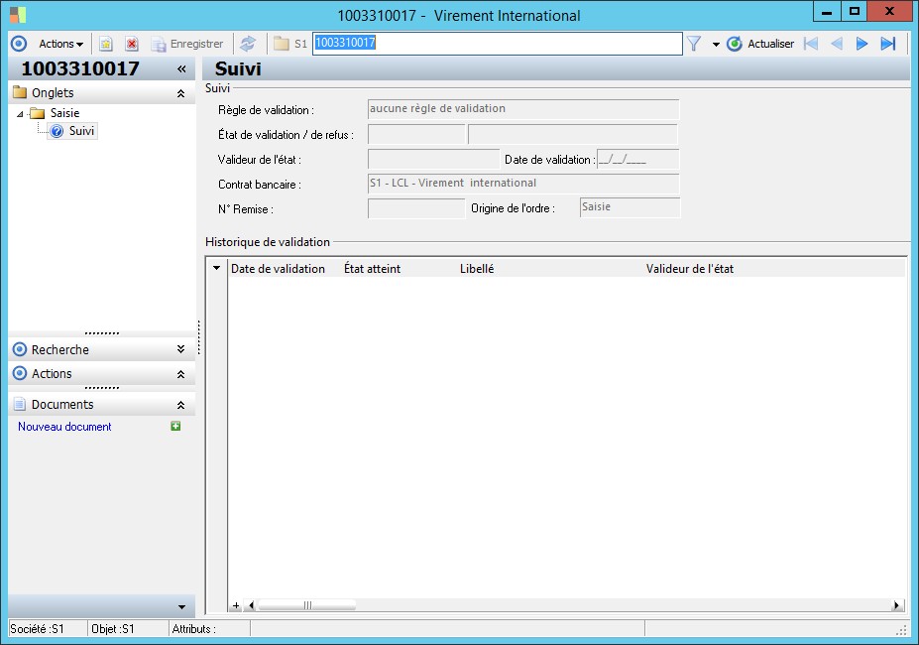
Task: Click the filter funnel icon
Action: tap(694, 44)
